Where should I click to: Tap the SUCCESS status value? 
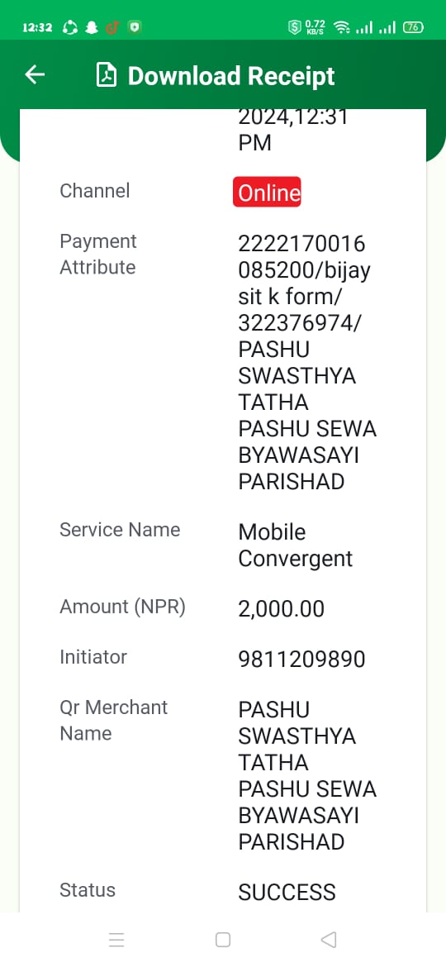point(287,892)
